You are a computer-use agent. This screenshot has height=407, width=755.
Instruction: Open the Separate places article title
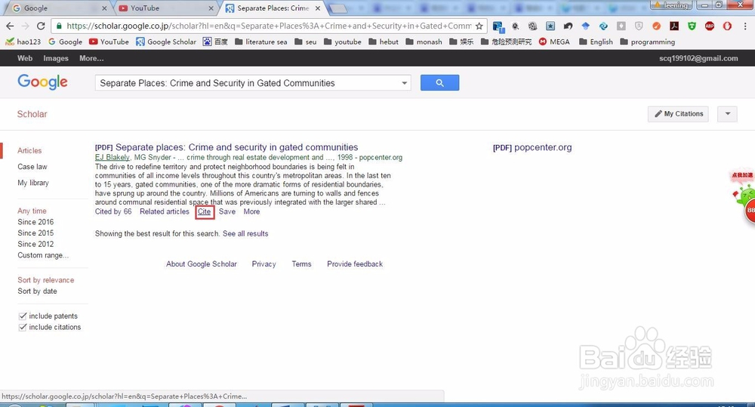tap(236, 147)
